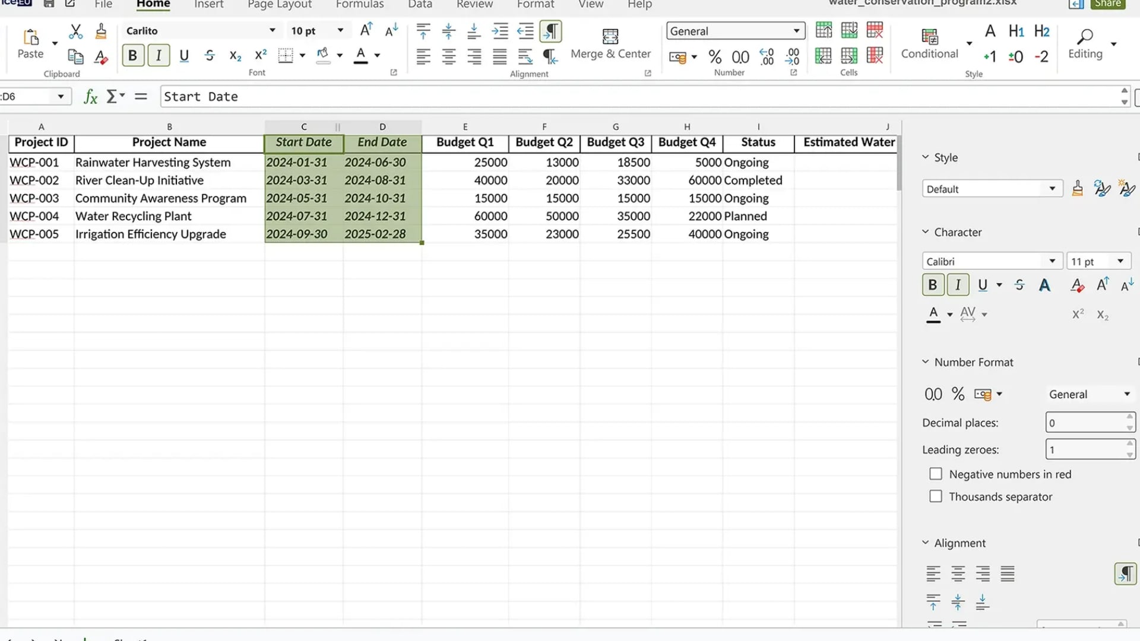Toggle left-to-right paragraph mark in ribbon
Viewport: 1140px width, 641px height.
click(x=551, y=31)
